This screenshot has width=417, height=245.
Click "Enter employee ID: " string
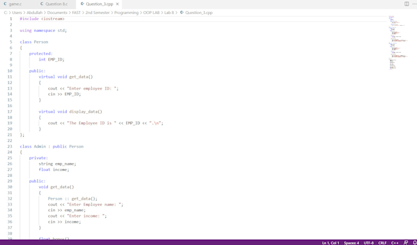click(91, 88)
